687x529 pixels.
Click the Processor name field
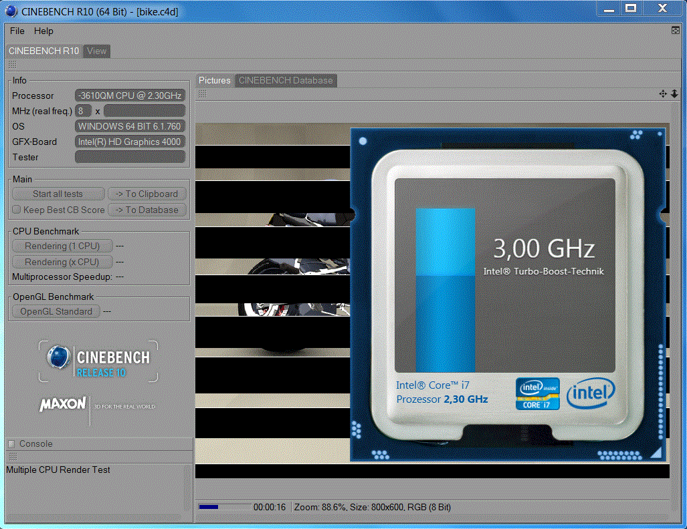pyautogui.click(x=130, y=96)
